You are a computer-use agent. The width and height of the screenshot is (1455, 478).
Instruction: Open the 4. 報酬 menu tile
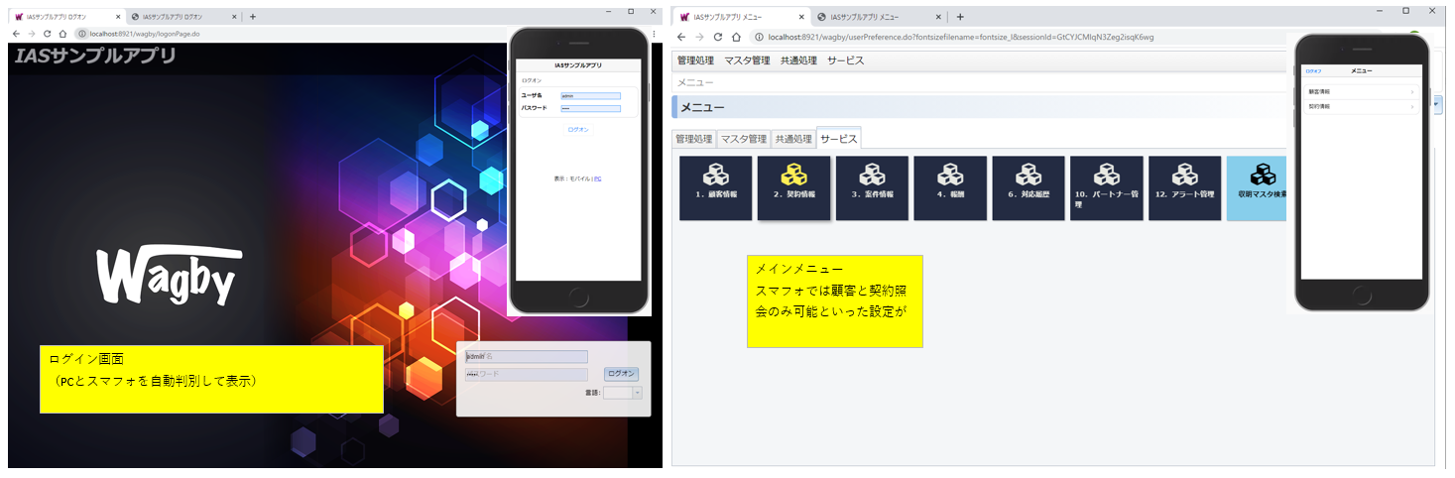[950, 187]
